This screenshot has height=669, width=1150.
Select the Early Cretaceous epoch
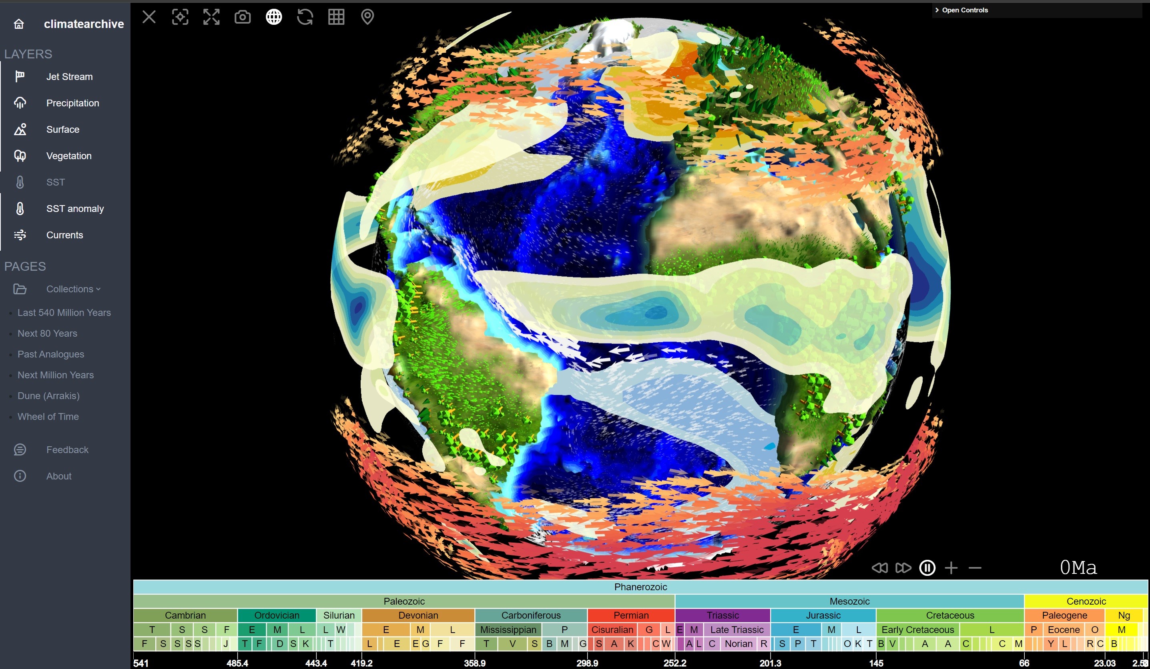pos(917,629)
